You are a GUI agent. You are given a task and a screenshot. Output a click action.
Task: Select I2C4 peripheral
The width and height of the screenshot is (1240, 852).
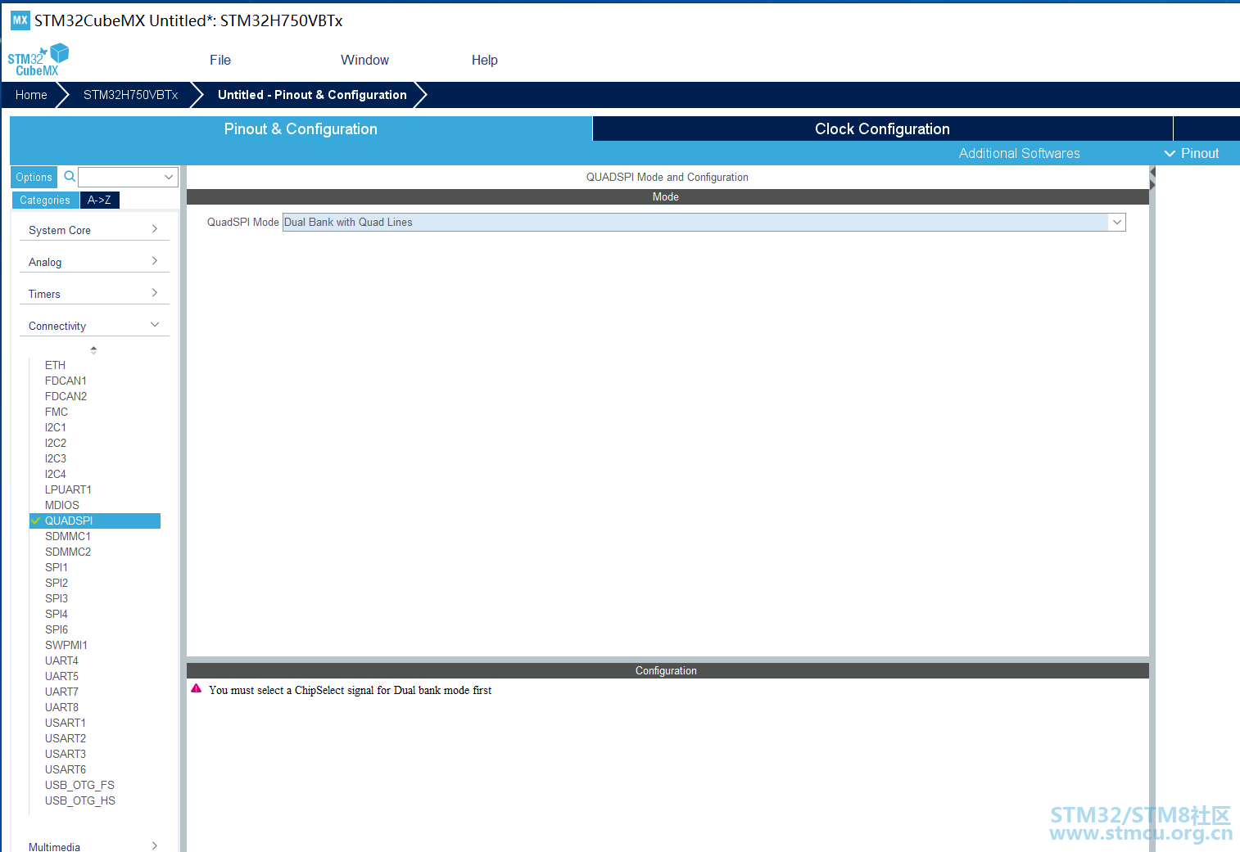55,474
